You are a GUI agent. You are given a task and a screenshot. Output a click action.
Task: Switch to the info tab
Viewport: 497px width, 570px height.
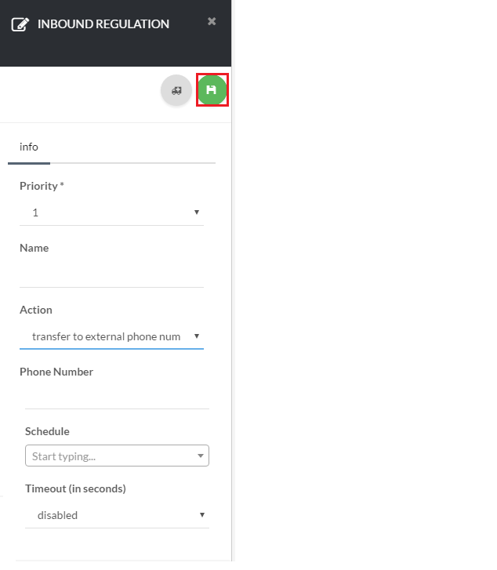[x=29, y=147]
